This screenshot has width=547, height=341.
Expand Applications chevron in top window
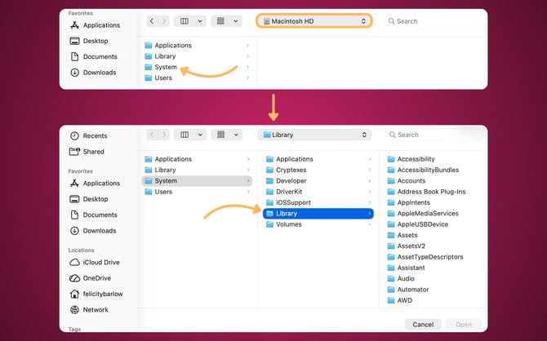pyautogui.click(x=248, y=46)
